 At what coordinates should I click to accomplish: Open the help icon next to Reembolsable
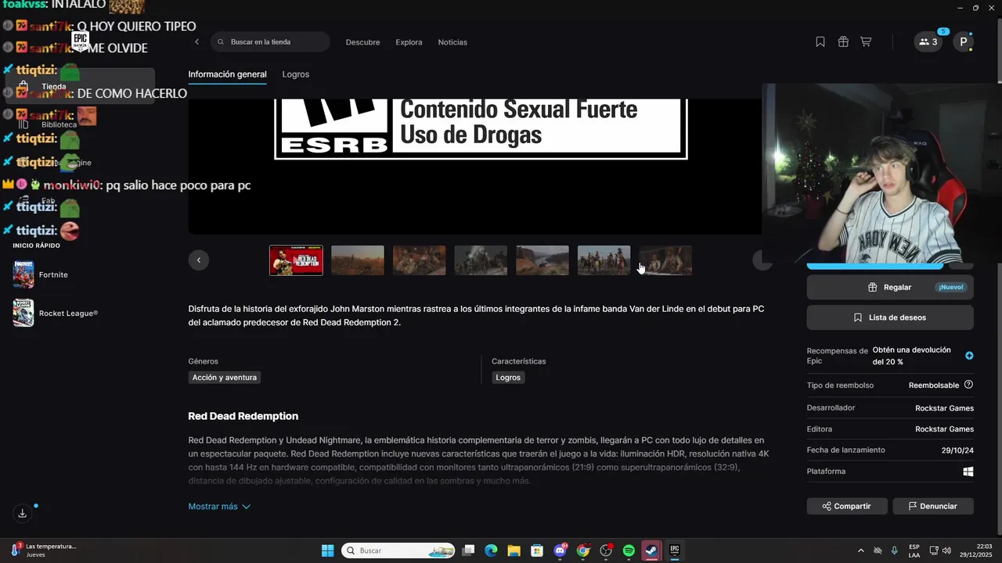968,385
